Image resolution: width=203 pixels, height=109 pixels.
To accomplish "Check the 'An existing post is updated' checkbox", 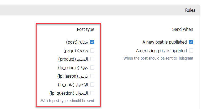I will click(x=191, y=51).
